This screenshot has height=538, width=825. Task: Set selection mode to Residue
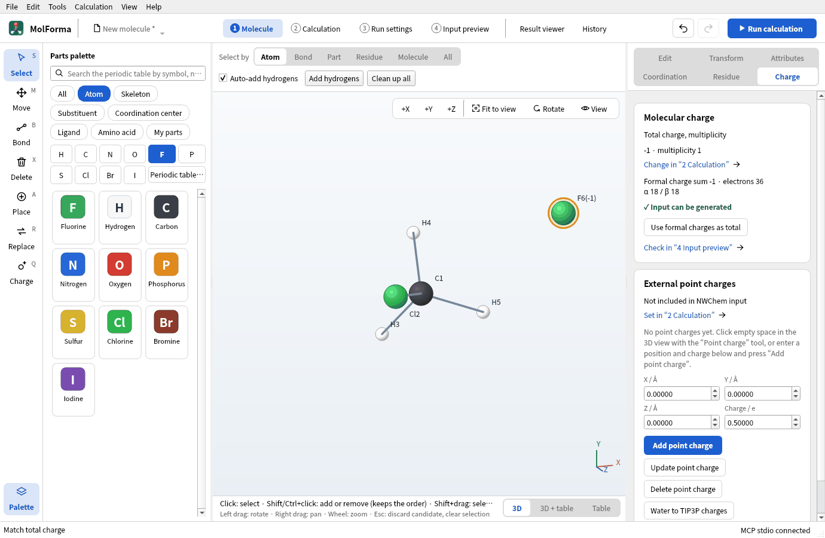[x=369, y=57]
